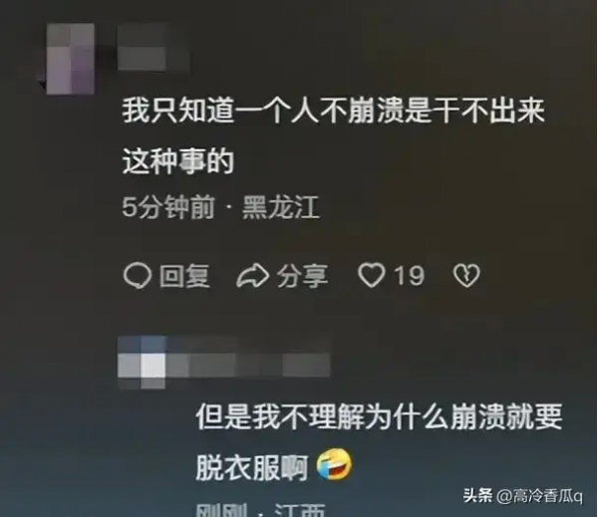Dislike the comment with broken heart icon

[x=466, y=275]
